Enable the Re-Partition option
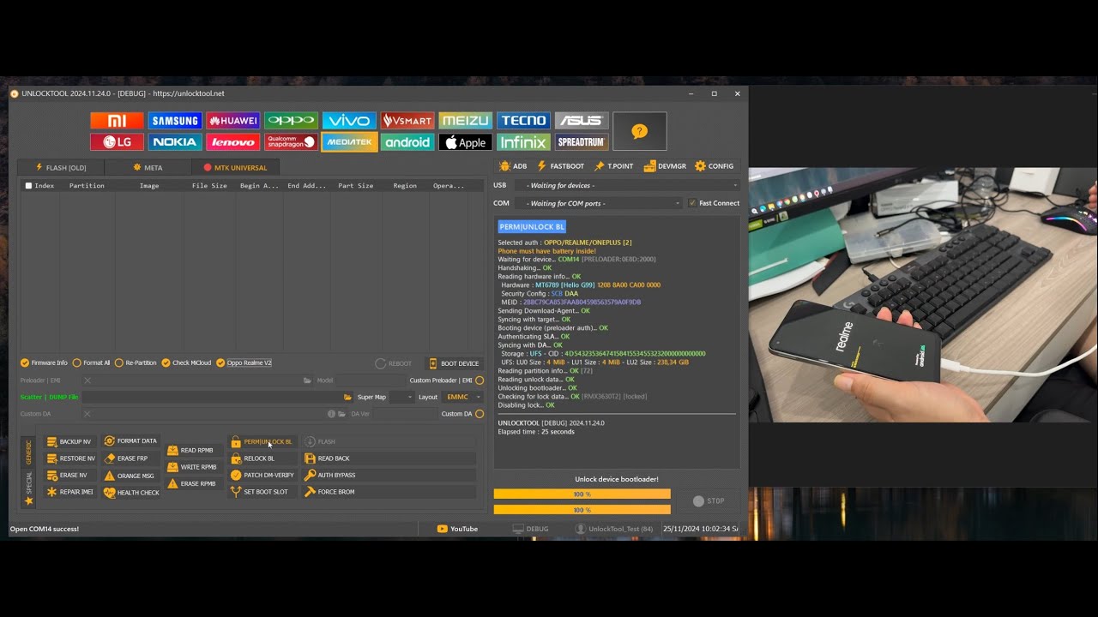 coord(136,362)
